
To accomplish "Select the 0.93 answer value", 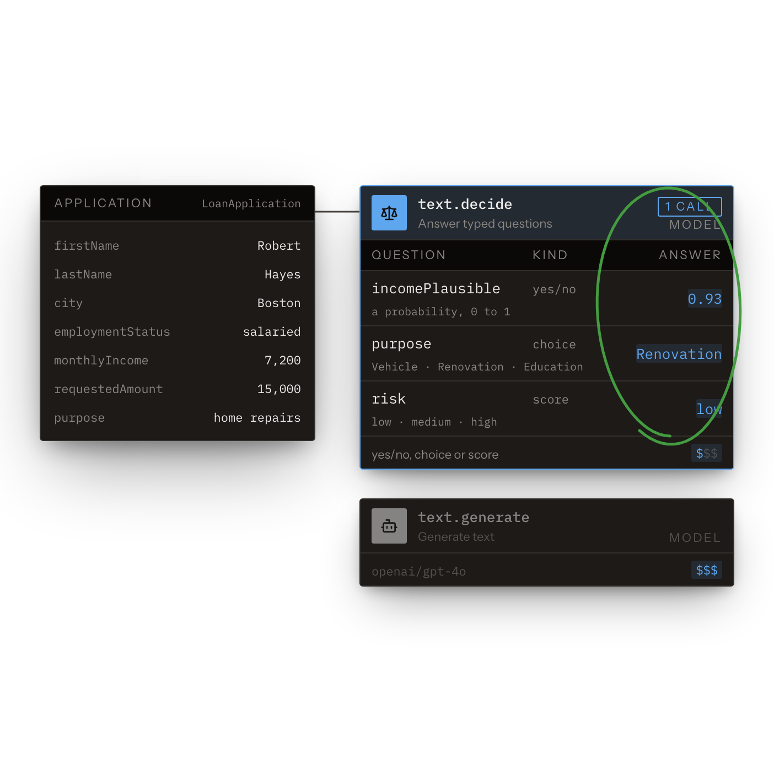I will pyautogui.click(x=705, y=299).
